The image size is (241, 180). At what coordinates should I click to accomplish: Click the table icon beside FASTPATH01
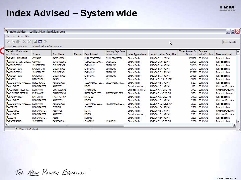(x=7, y=121)
